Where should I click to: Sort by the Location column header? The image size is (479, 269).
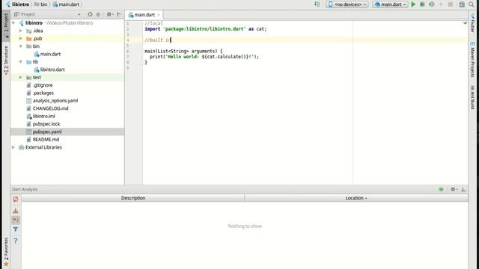[356, 198]
